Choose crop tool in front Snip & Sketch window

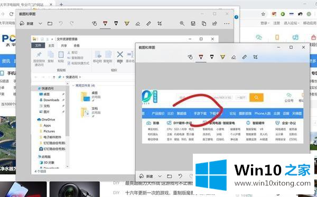coord(255,57)
